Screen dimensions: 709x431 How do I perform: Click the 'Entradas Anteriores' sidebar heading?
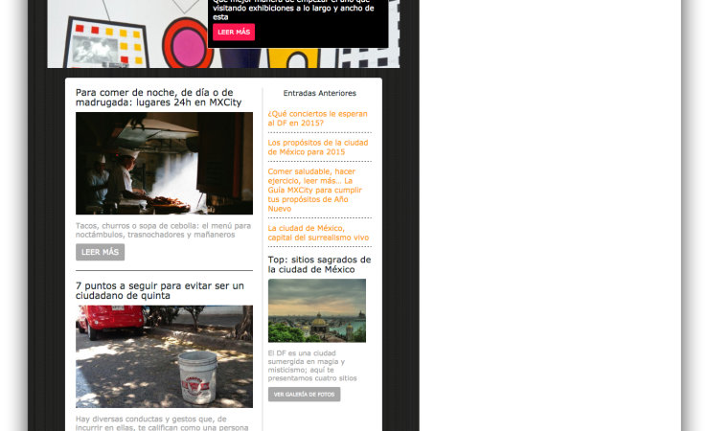tap(319, 93)
